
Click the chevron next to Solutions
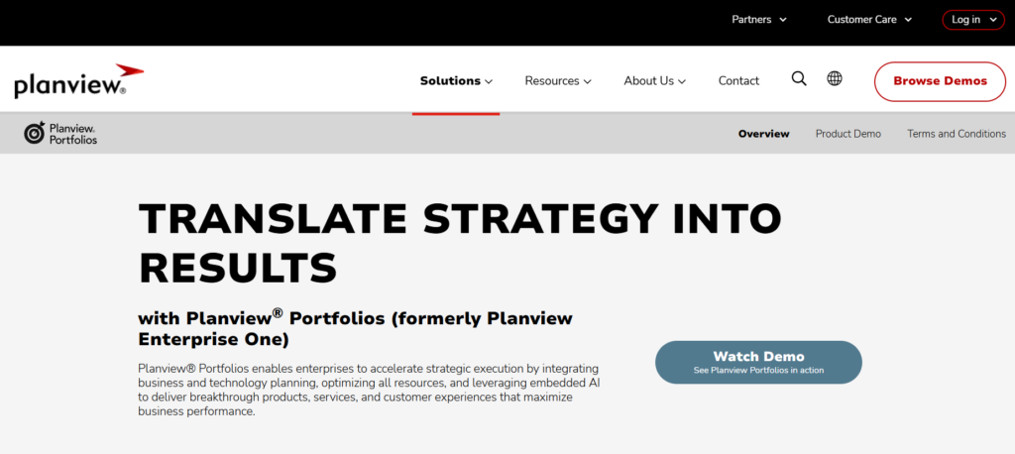tap(489, 82)
